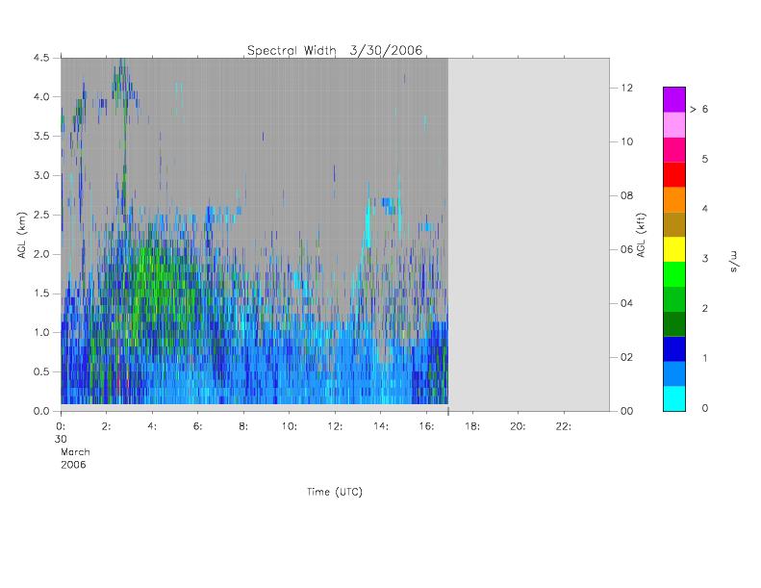761x588 pixels.
Task: Click the purple swatch at the colorbar top
Action: (674, 100)
